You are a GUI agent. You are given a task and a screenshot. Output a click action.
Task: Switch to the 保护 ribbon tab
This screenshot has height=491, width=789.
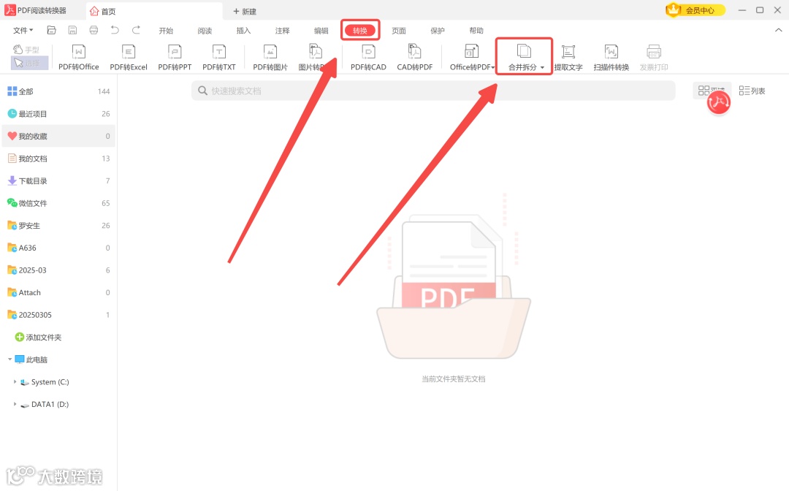pos(438,31)
